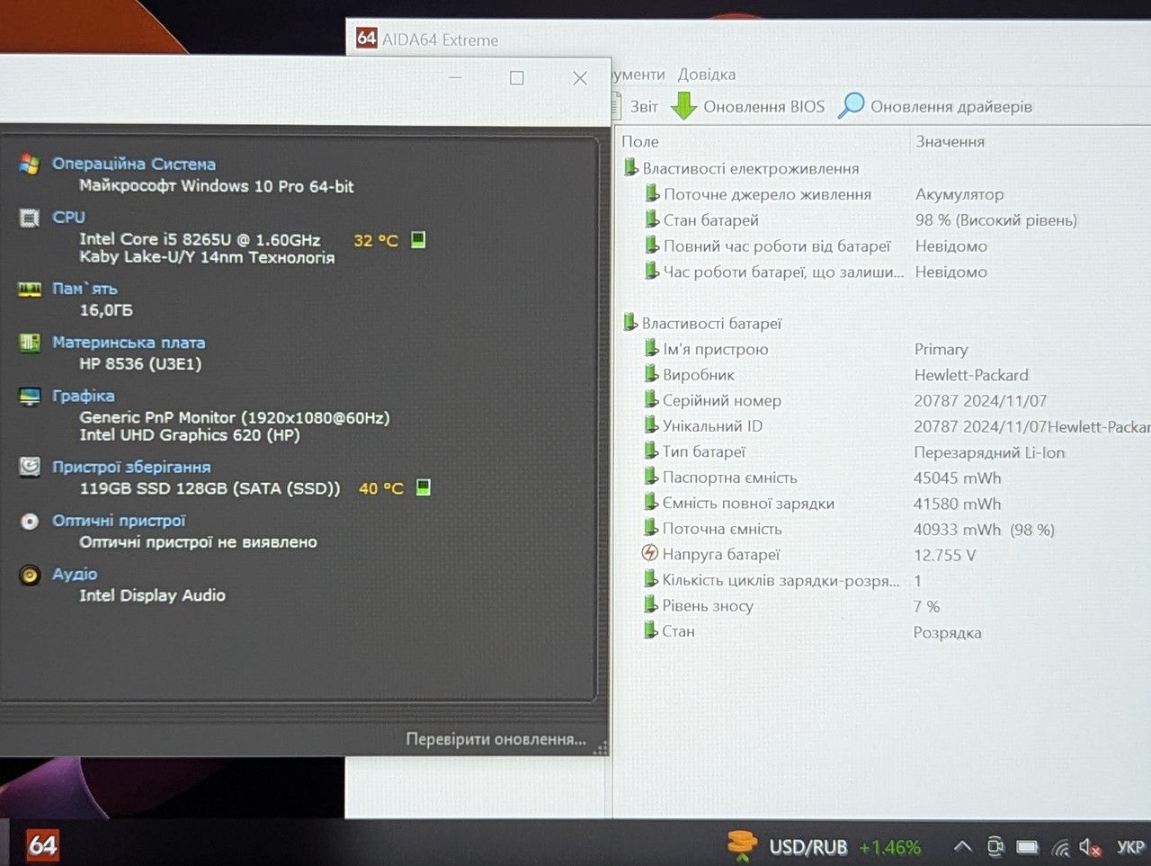The image size is (1151, 866).
Task: Select the Перезарядний Li-Ion value
Action: (989, 452)
